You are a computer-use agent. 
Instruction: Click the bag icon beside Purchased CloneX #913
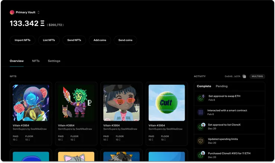click(201, 155)
